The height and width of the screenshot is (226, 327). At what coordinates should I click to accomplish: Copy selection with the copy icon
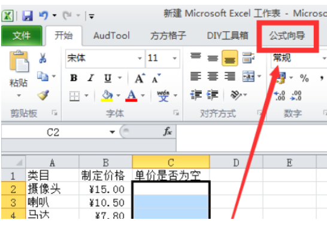pos(43,76)
